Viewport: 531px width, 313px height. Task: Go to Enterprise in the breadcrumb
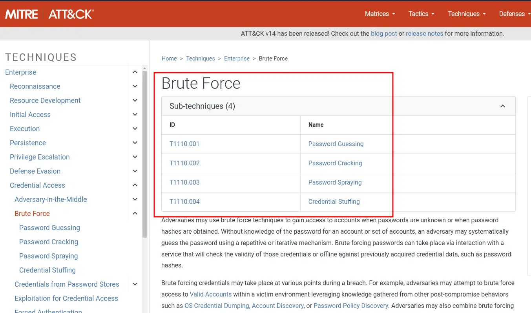click(237, 59)
